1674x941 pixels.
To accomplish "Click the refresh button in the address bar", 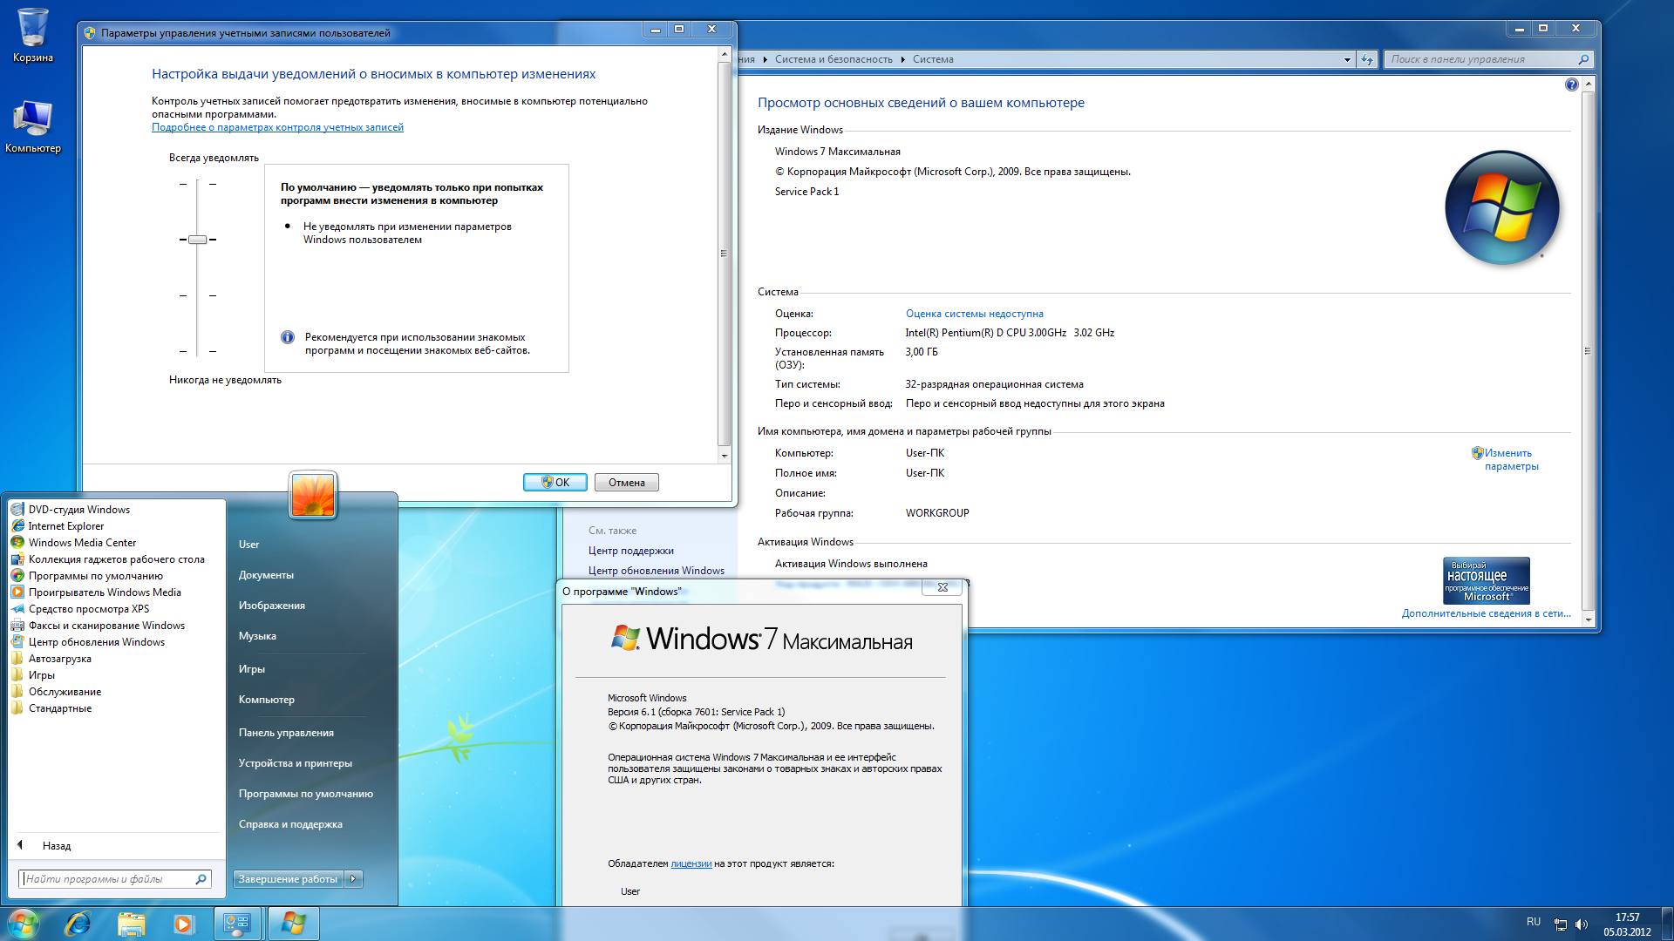I will [1366, 59].
